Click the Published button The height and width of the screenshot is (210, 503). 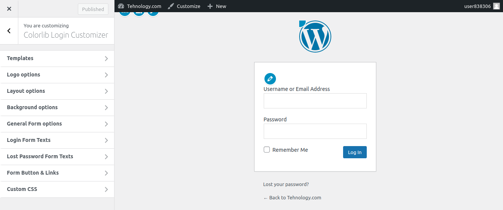(x=93, y=9)
